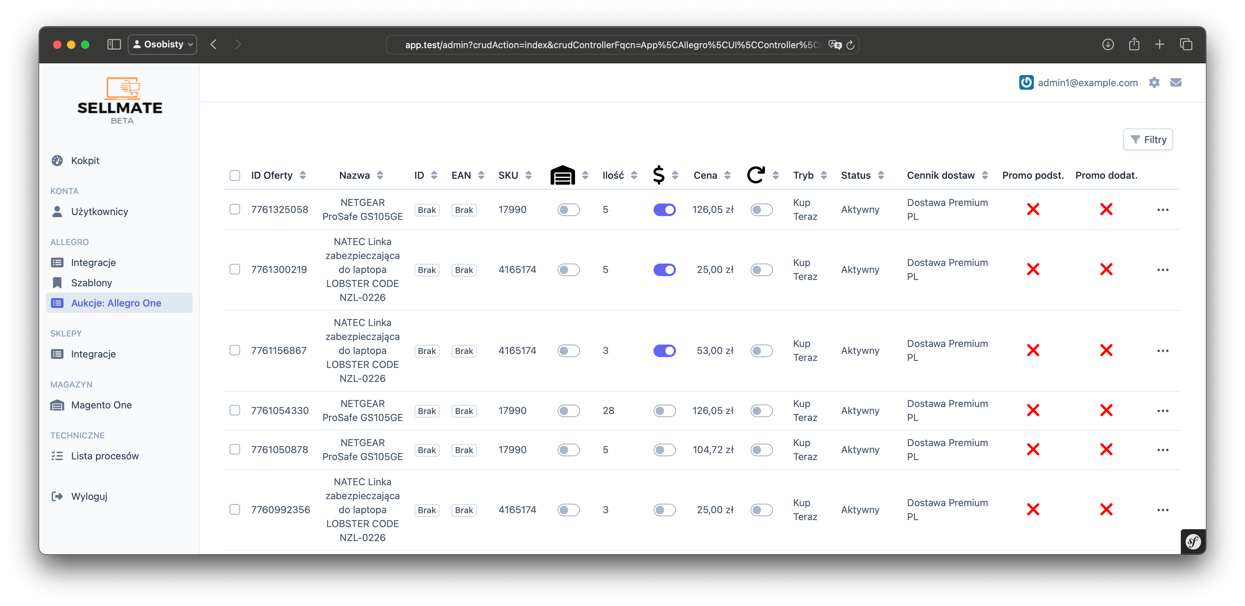The width and height of the screenshot is (1245, 606).
Task: Click the dollar sign column header icon
Action: coord(658,175)
